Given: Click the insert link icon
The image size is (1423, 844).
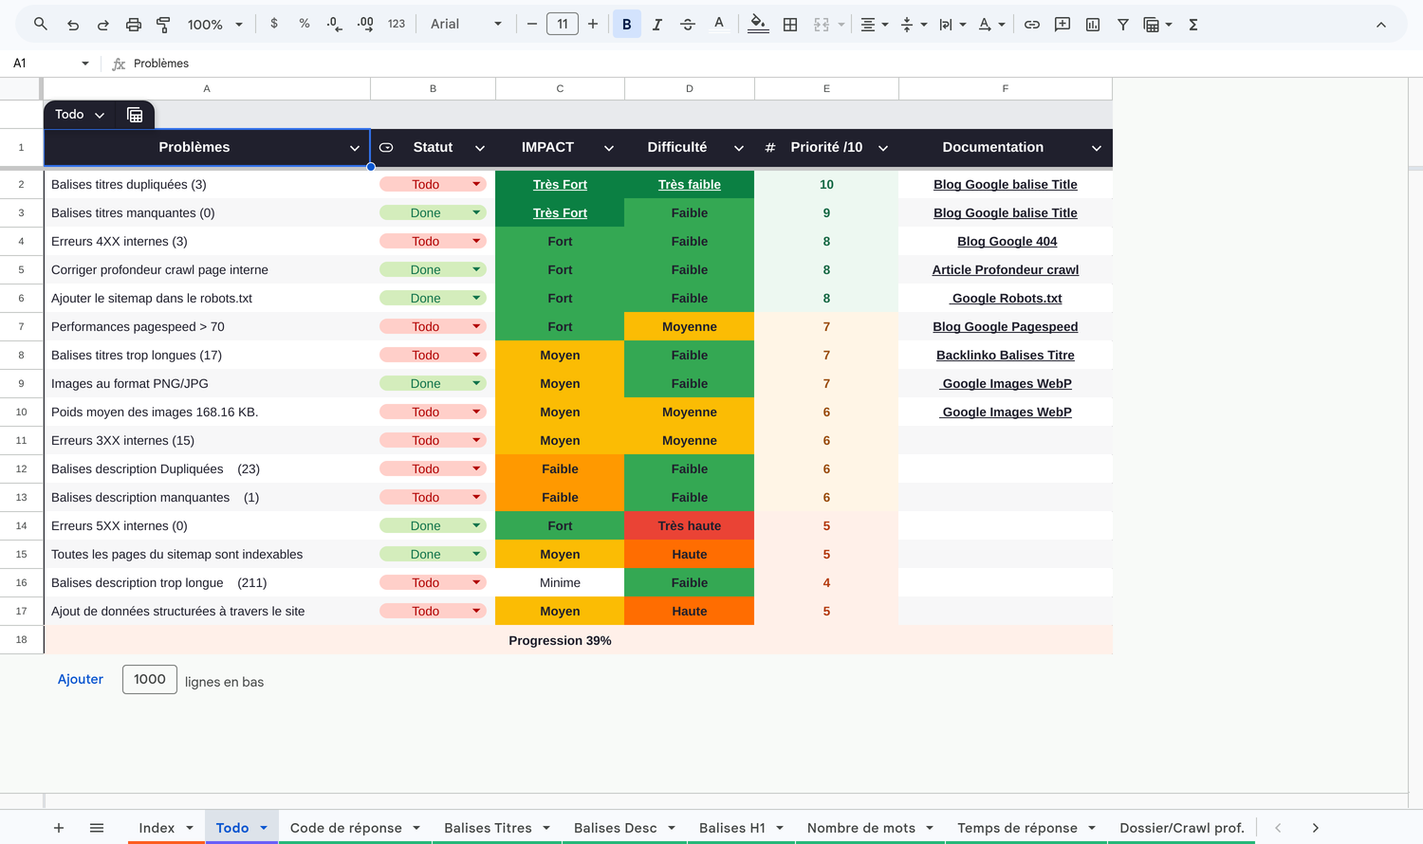Looking at the screenshot, I should click(x=1032, y=25).
